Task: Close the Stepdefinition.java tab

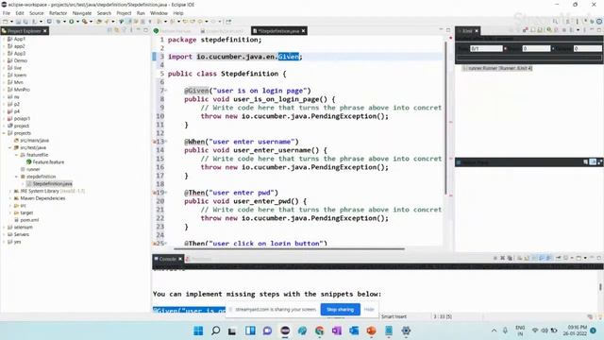Action: tap(304, 31)
